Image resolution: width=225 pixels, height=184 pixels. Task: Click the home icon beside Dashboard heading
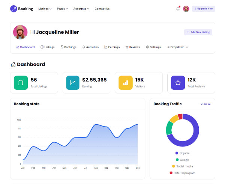point(13,64)
